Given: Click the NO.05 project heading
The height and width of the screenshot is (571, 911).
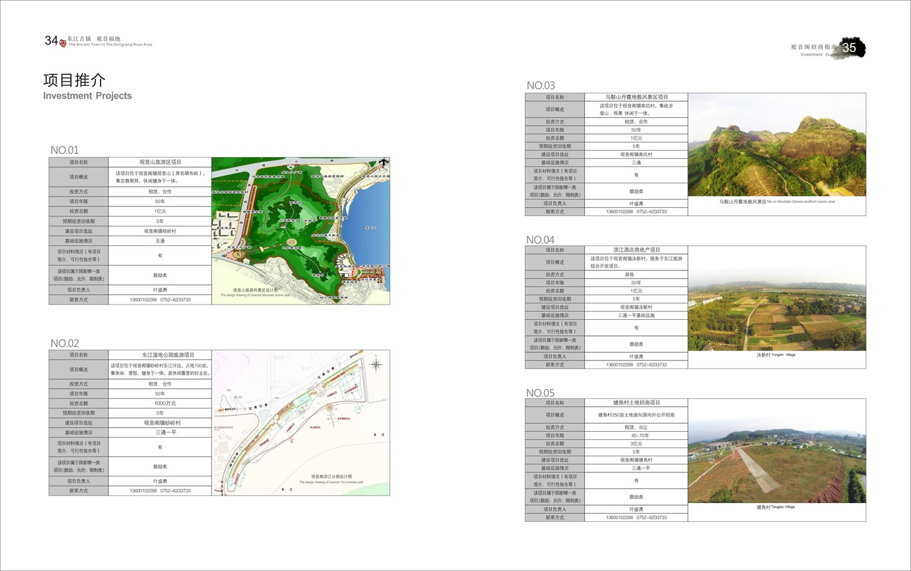Looking at the screenshot, I should click(x=541, y=393).
